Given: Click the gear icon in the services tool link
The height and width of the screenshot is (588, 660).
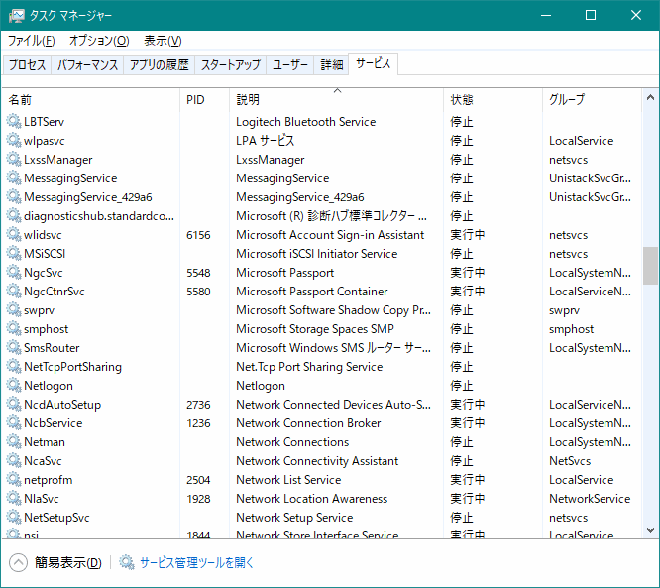Looking at the screenshot, I should (126, 562).
